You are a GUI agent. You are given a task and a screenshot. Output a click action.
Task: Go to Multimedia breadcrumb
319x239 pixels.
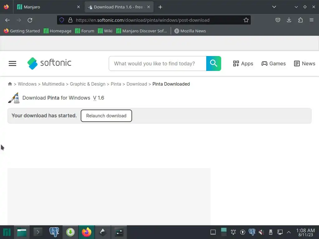click(x=53, y=84)
